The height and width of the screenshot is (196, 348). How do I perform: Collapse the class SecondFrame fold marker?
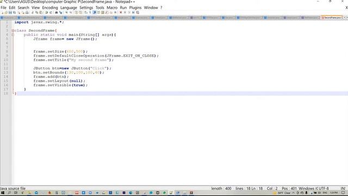click(13, 30)
